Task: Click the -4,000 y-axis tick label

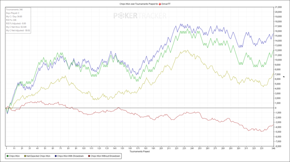Action: pos(278,127)
